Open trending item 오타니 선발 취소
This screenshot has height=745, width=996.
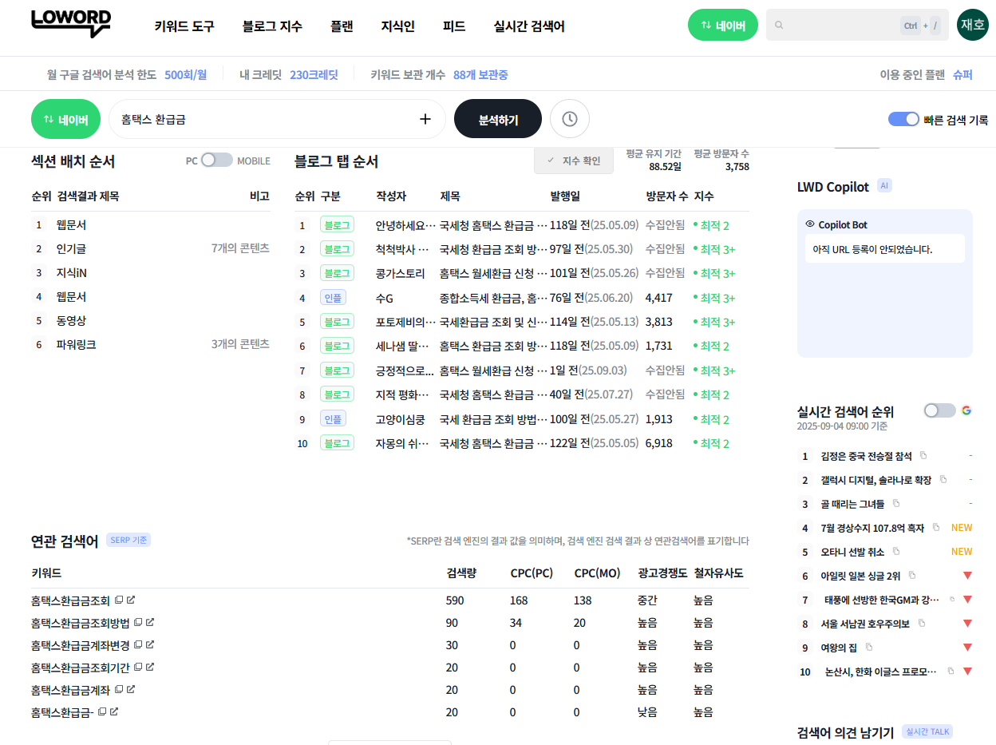(852, 552)
